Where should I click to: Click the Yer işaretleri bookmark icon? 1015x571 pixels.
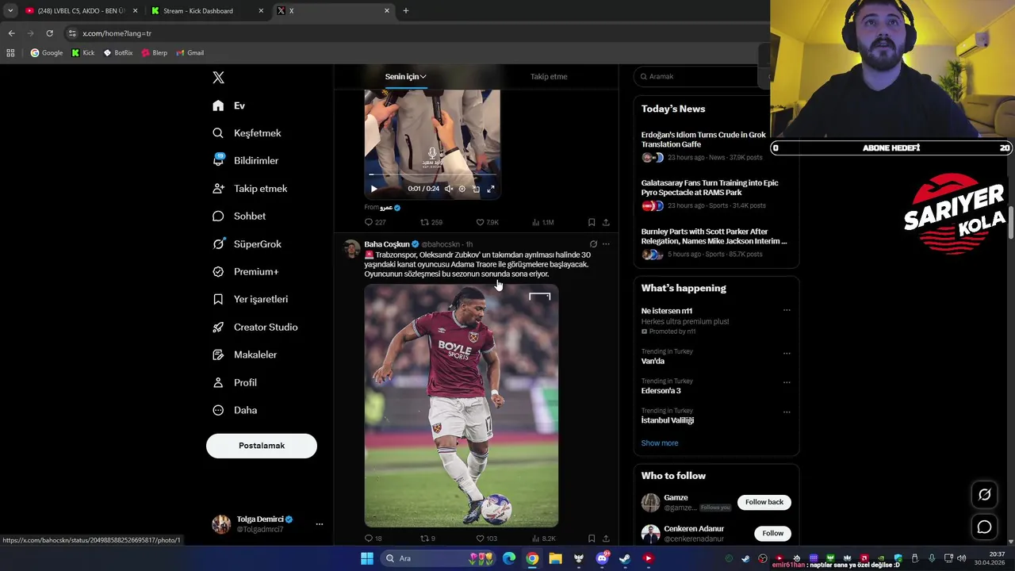point(218,299)
